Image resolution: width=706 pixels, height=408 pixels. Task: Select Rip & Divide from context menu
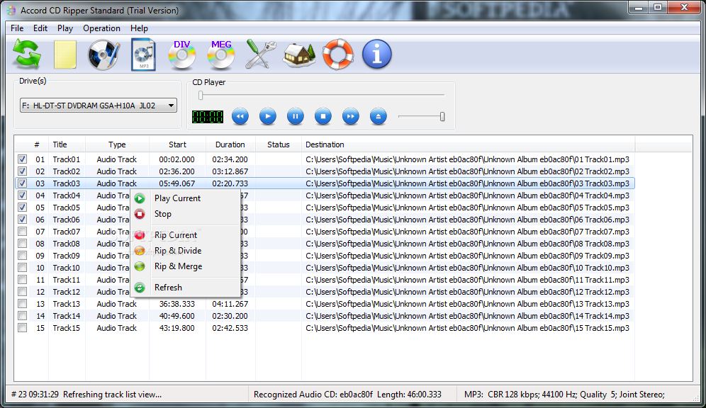(x=186, y=251)
